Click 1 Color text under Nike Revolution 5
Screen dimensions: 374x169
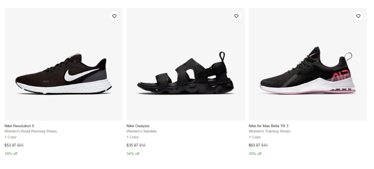point(11,137)
